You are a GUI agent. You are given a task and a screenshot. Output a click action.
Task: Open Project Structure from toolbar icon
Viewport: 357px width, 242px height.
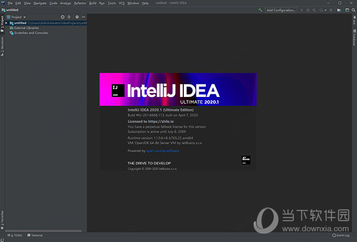[339, 10]
